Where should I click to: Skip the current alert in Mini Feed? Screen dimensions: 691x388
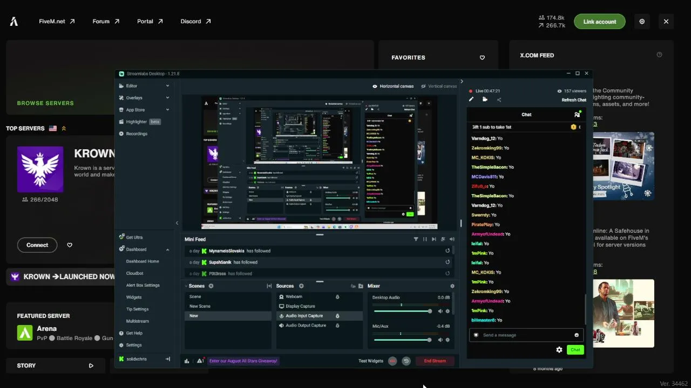coord(434,239)
